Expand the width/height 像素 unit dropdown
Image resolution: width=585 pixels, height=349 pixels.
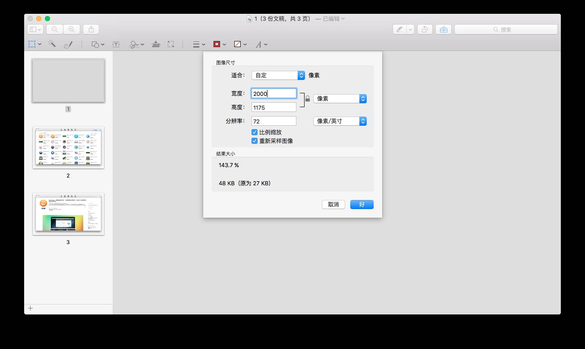[x=340, y=98]
